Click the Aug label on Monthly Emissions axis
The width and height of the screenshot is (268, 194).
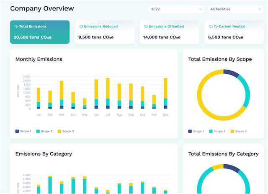119,115
